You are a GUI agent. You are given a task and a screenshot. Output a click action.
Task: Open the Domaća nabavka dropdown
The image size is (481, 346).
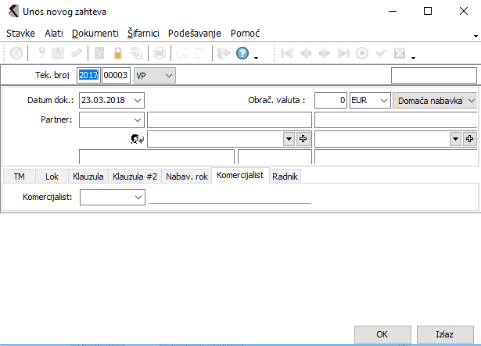coord(471,101)
